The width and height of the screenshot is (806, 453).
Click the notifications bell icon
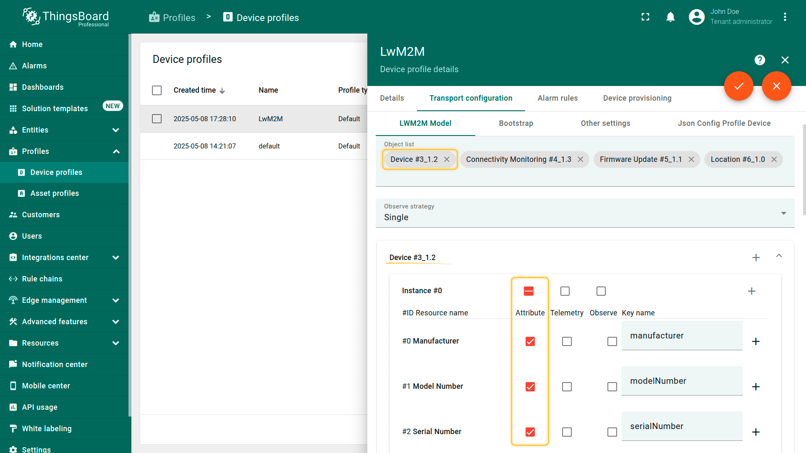coord(670,17)
